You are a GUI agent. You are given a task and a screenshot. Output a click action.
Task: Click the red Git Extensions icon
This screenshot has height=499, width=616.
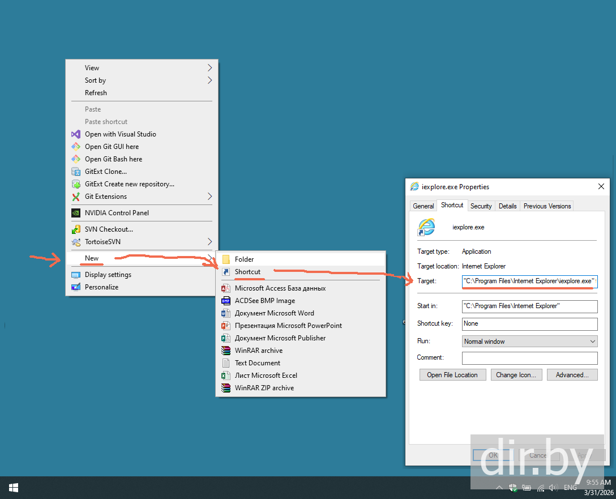coord(76,197)
